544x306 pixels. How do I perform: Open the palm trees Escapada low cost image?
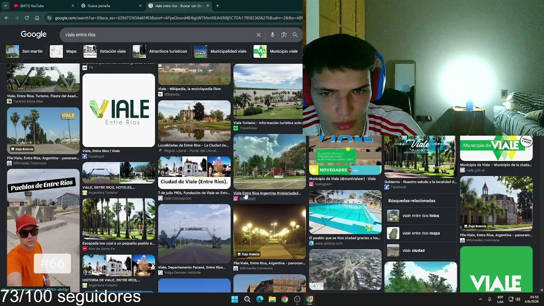click(x=119, y=219)
